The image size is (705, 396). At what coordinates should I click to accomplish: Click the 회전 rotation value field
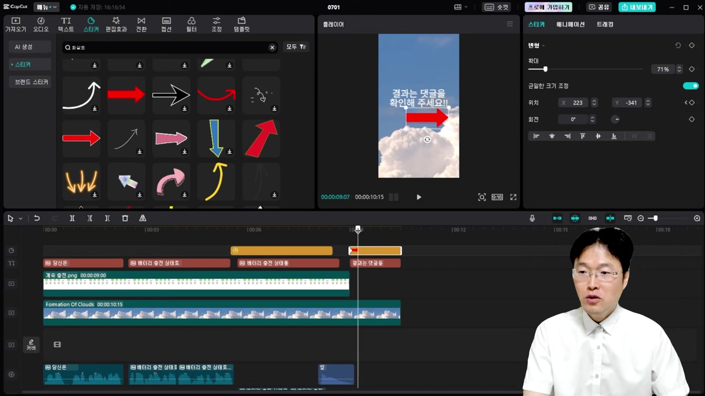pyautogui.click(x=573, y=119)
